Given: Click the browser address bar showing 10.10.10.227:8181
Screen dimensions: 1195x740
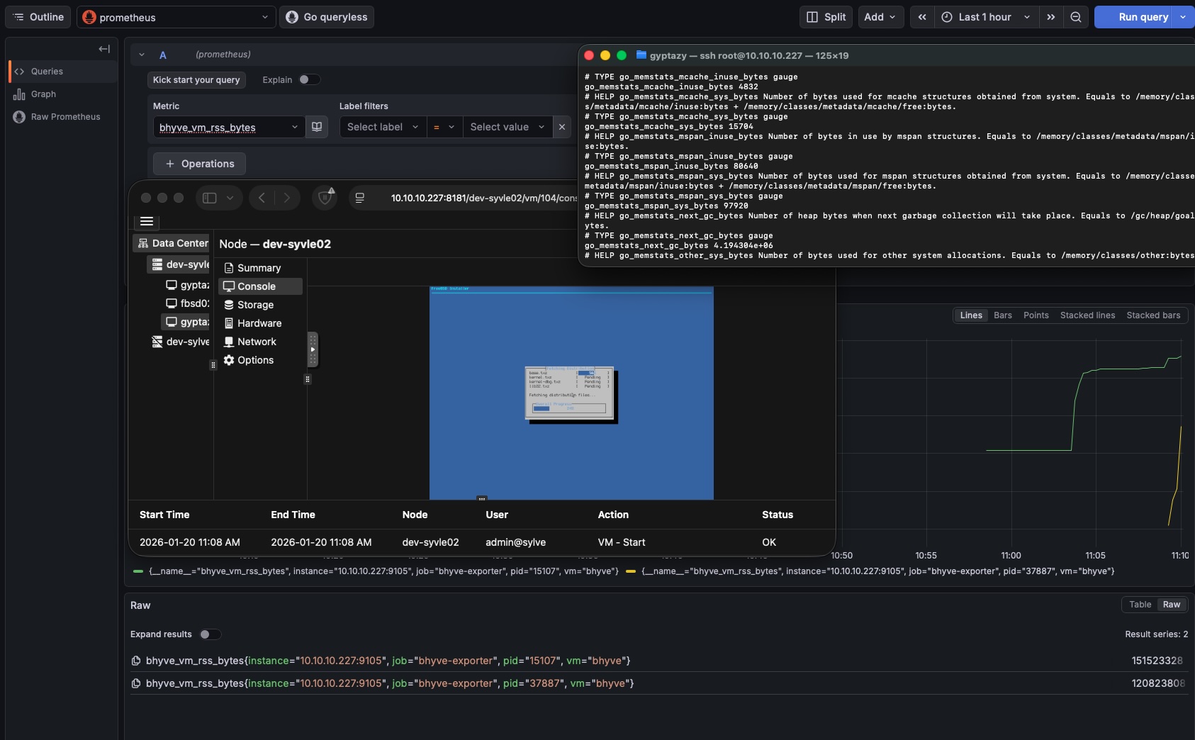Looking at the screenshot, I should 482,198.
